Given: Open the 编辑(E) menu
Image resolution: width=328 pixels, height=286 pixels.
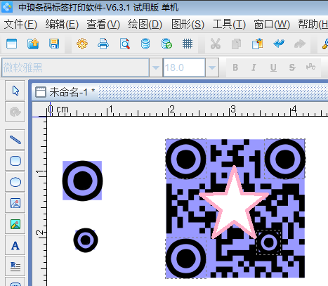Looking at the screenshot, I should [x=62, y=25].
